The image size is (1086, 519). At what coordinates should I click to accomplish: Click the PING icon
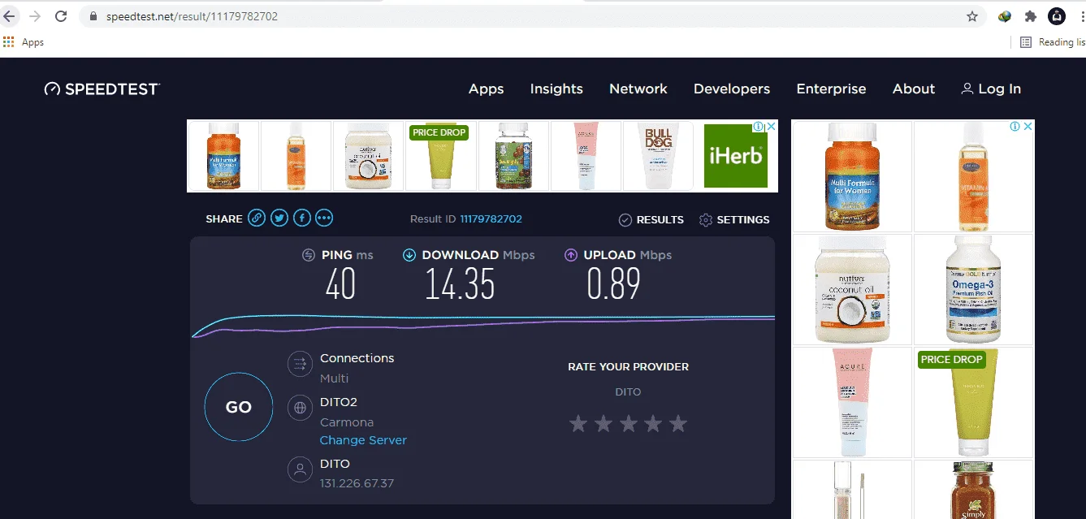pyautogui.click(x=309, y=255)
